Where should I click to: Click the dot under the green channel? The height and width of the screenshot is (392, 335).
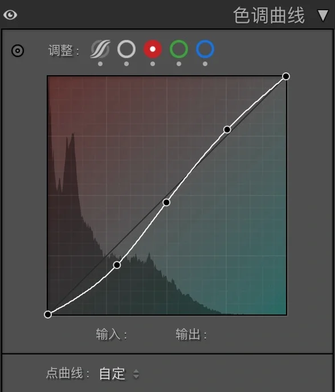[x=179, y=64]
